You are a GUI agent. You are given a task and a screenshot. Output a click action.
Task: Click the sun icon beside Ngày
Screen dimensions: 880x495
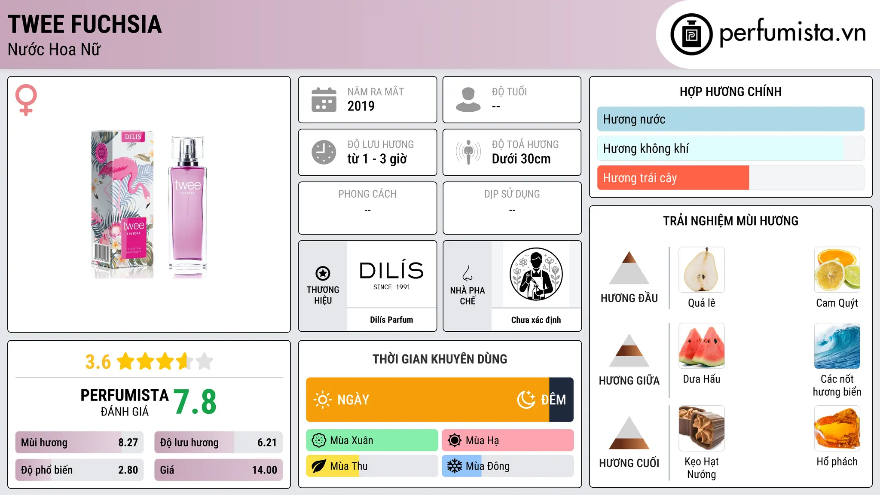click(x=323, y=400)
